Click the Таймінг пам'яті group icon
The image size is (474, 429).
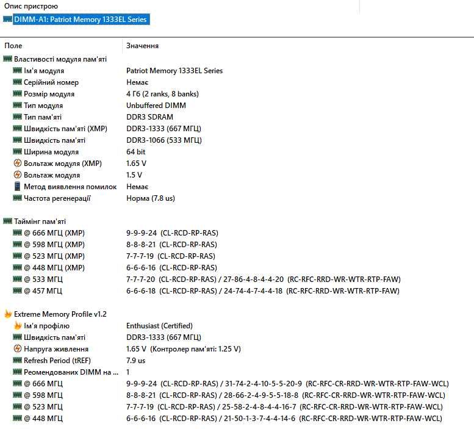[7, 221]
